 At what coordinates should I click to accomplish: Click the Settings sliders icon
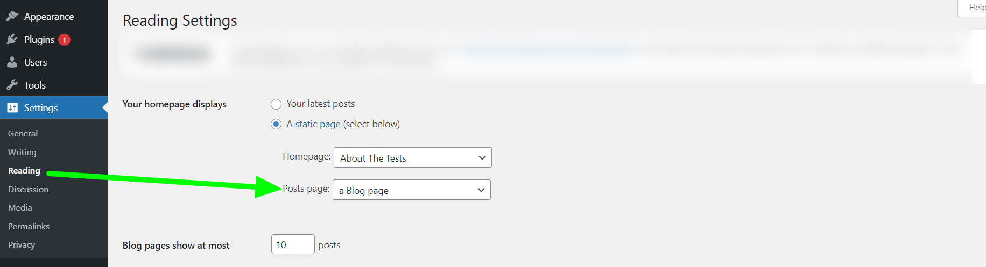coord(12,108)
